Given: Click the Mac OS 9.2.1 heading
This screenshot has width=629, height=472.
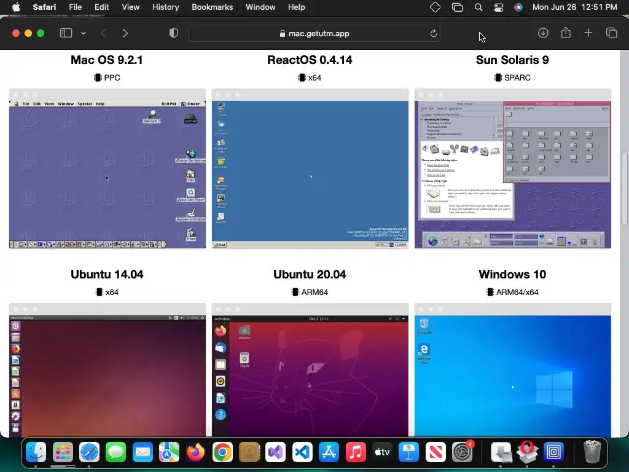Looking at the screenshot, I should [x=107, y=60].
